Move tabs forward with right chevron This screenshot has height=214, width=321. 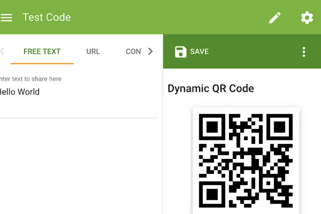pos(151,51)
